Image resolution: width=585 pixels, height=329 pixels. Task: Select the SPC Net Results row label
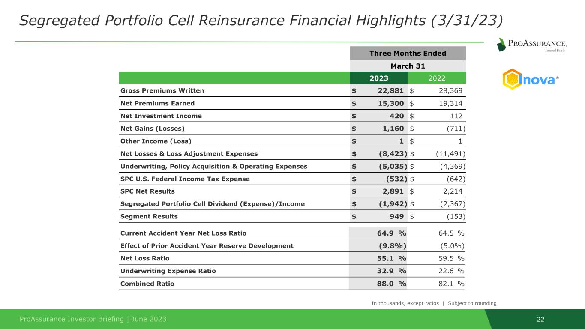pos(147,191)
